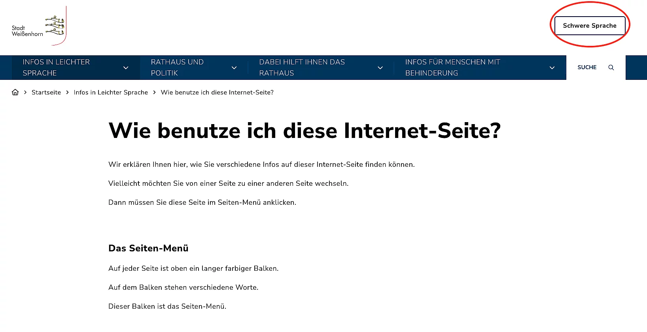The height and width of the screenshot is (332, 647).
Task: Choose the Dabei hilft Ihnen das Rathaus menu label
Action: (x=302, y=68)
